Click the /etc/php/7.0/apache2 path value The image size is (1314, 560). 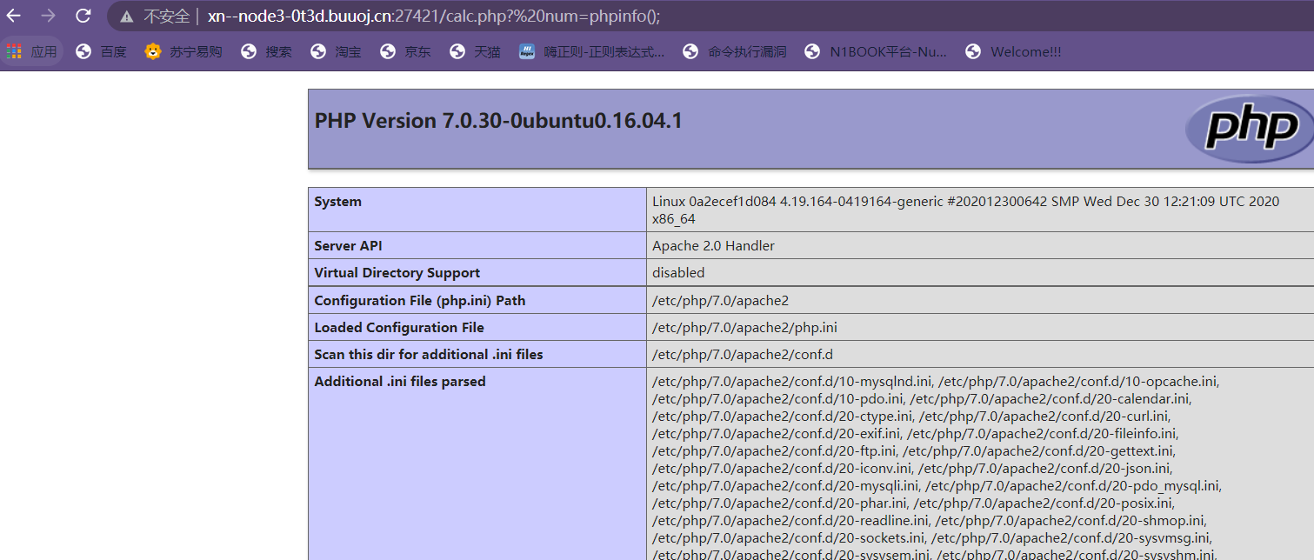pyautogui.click(x=720, y=301)
